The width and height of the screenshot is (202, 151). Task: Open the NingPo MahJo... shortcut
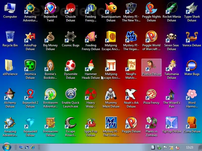click(131, 69)
